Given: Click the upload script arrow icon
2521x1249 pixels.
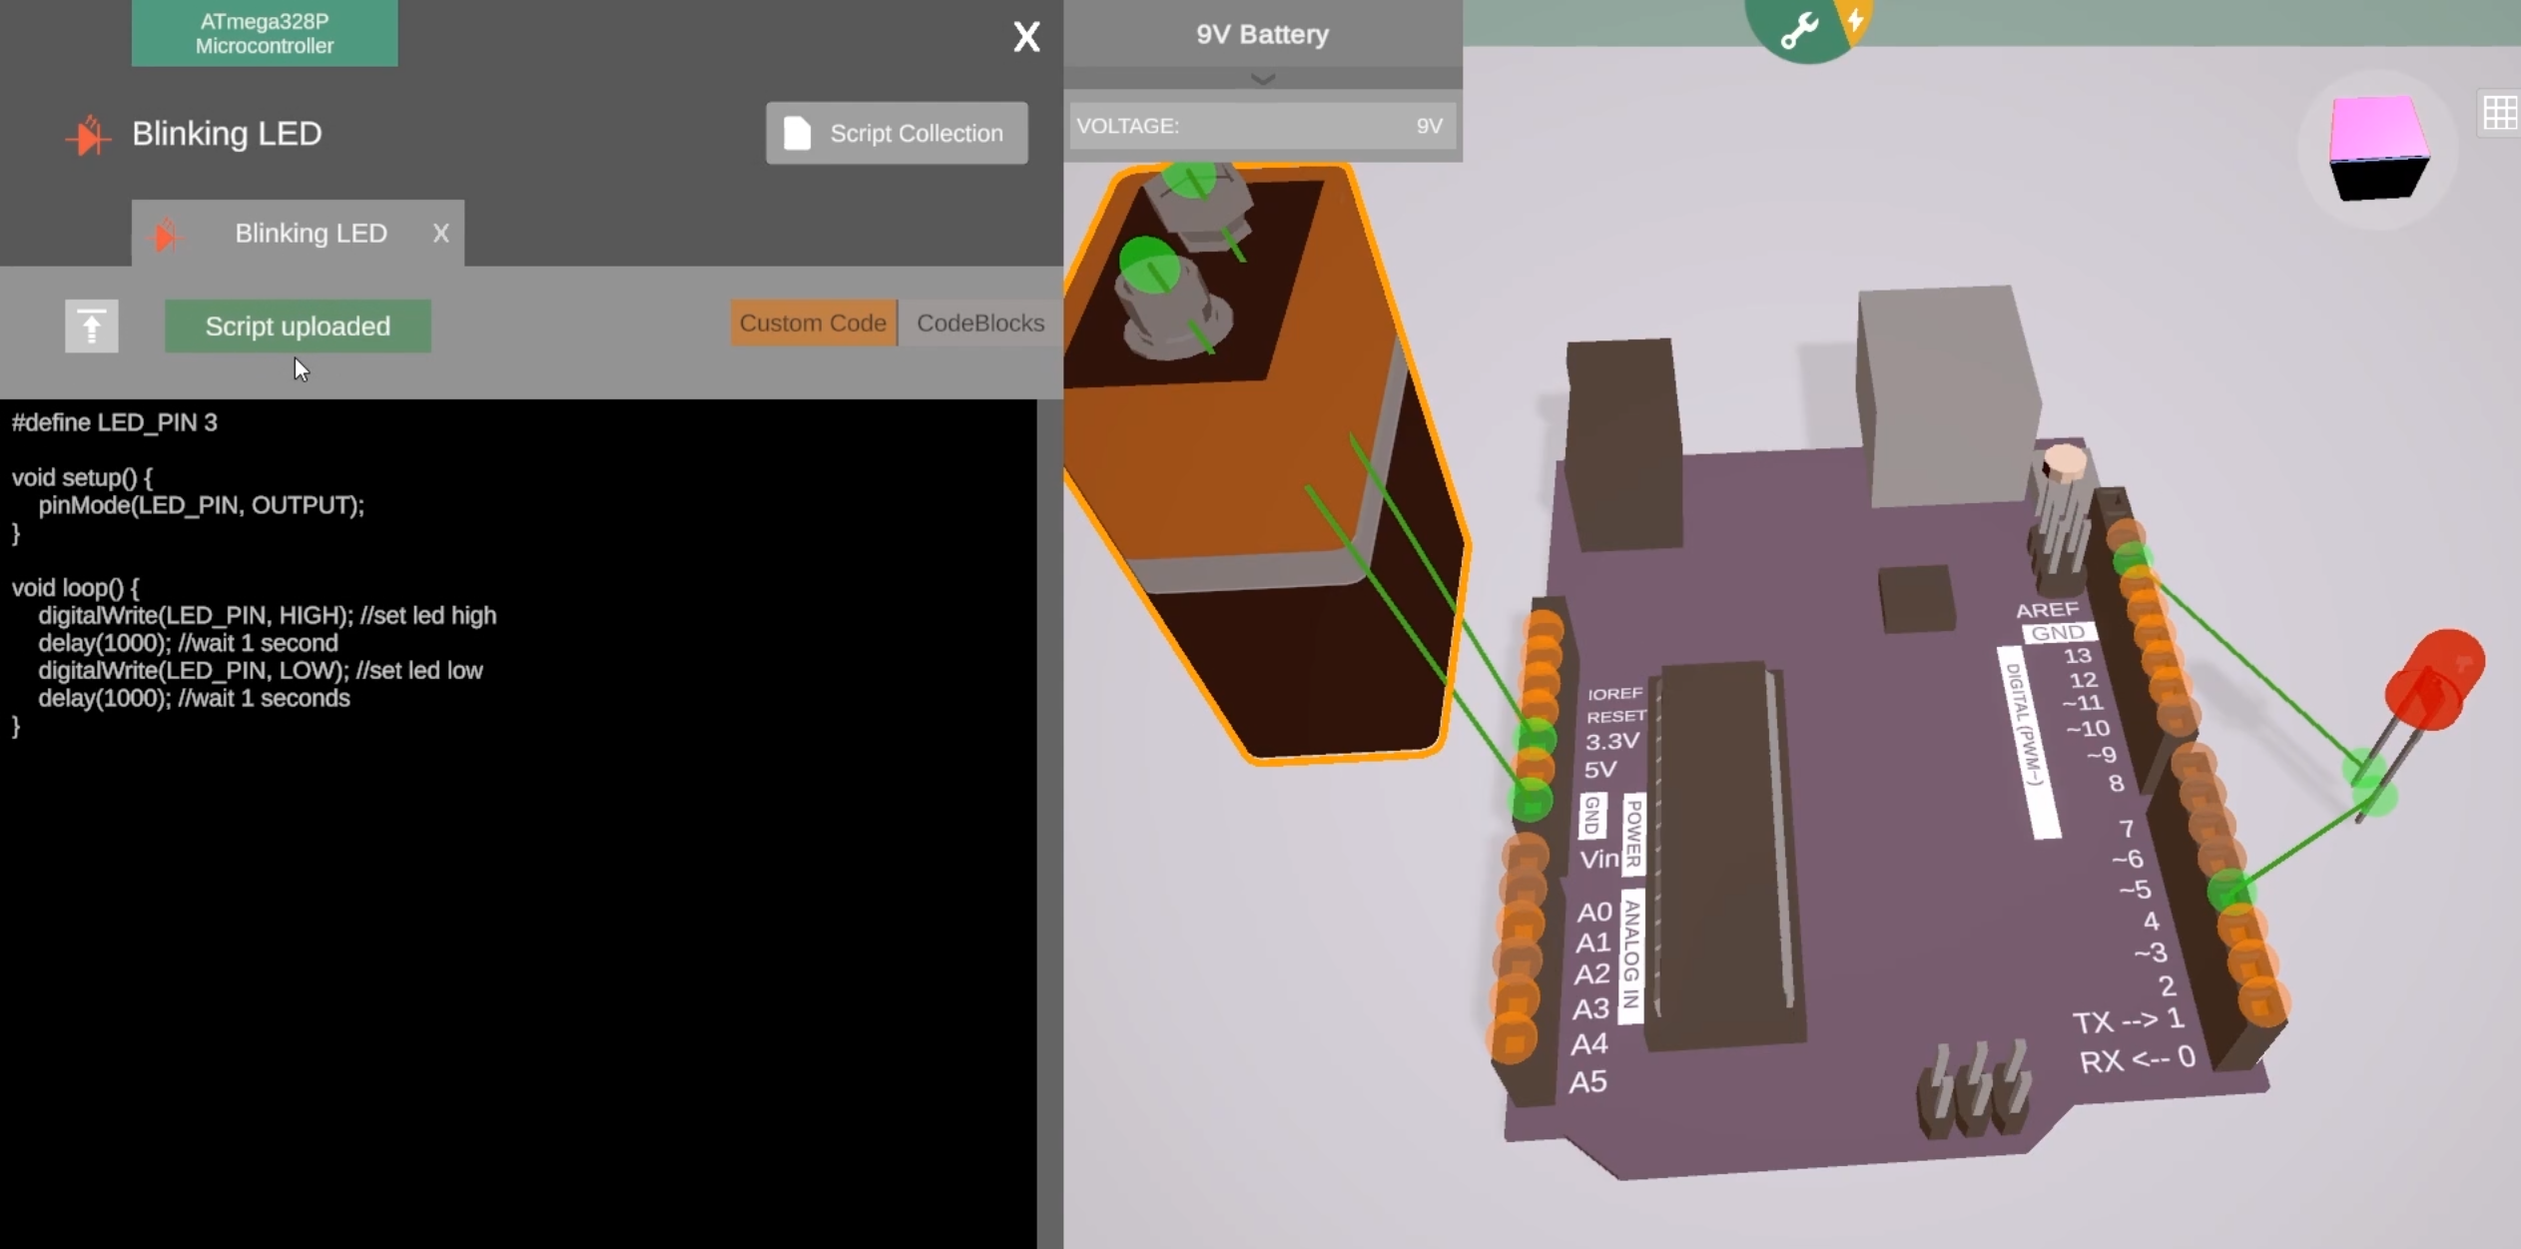Looking at the screenshot, I should [91, 326].
